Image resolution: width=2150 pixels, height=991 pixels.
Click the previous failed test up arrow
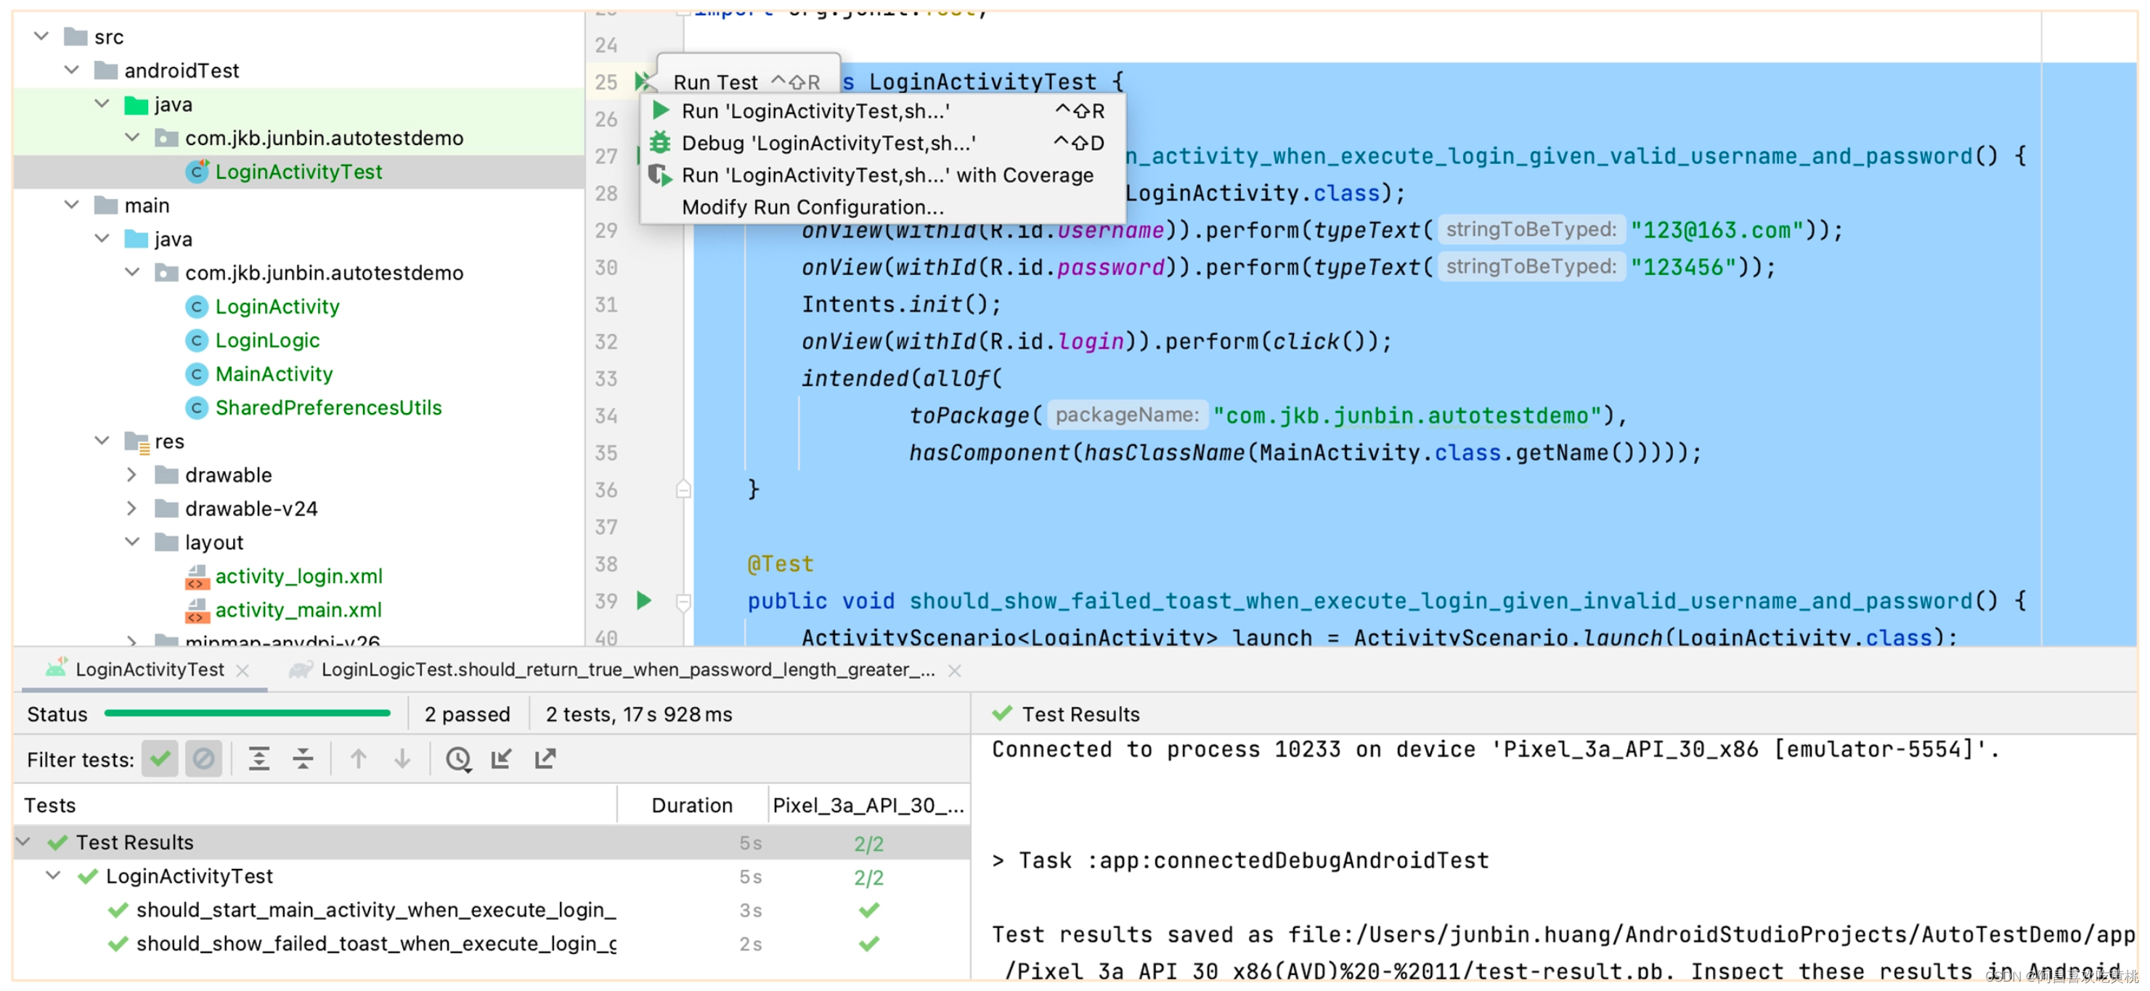pos(359,759)
